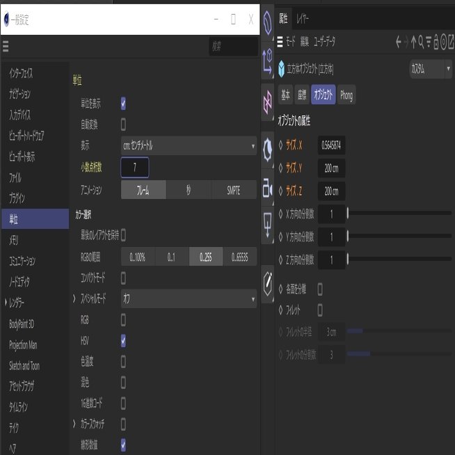Open the モード menu
This screenshot has height=455, width=455.
(x=291, y=42)
